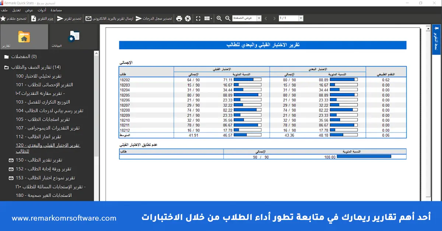Click the email report envelope icon
Viewport: 442px width, 231px height.
88,18
